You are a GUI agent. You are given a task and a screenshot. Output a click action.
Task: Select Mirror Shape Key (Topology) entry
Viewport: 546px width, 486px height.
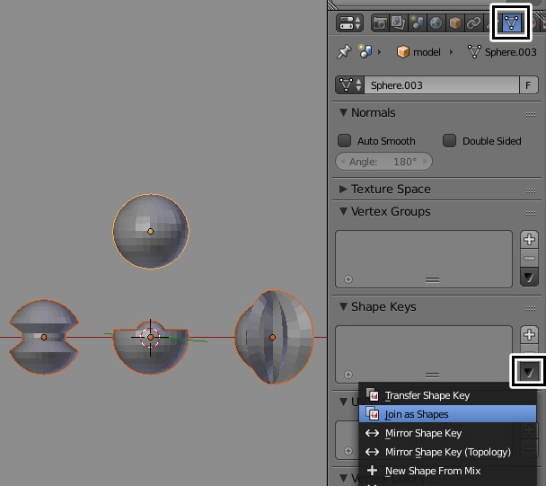[448, 452]
